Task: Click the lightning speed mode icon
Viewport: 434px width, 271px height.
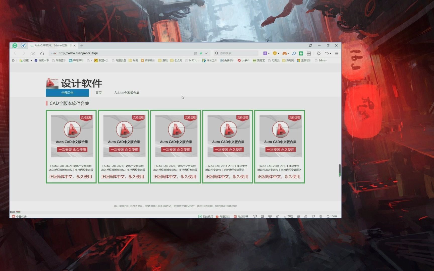Action: tap(201, 53)
